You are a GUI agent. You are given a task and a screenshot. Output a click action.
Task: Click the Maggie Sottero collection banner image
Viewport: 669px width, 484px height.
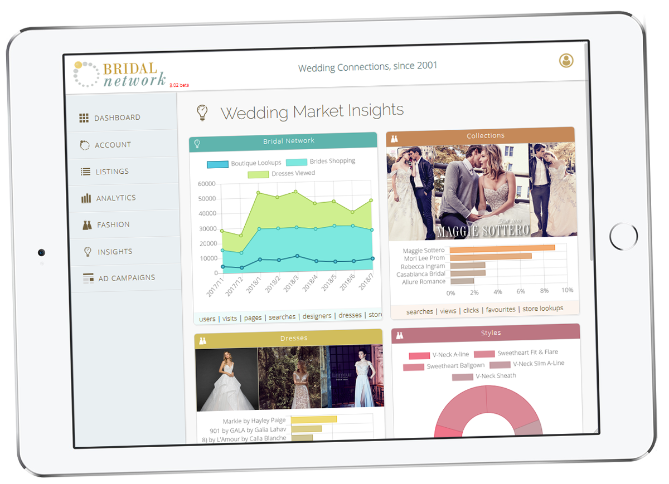pyautogui.click(x=482, y=192)
